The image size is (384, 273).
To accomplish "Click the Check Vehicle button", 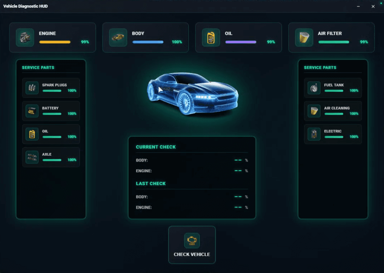I will pos(192,245).
